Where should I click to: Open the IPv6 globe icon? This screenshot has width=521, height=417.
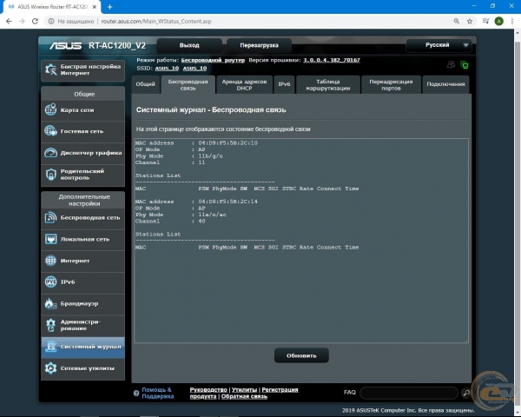tap(50, 281)
